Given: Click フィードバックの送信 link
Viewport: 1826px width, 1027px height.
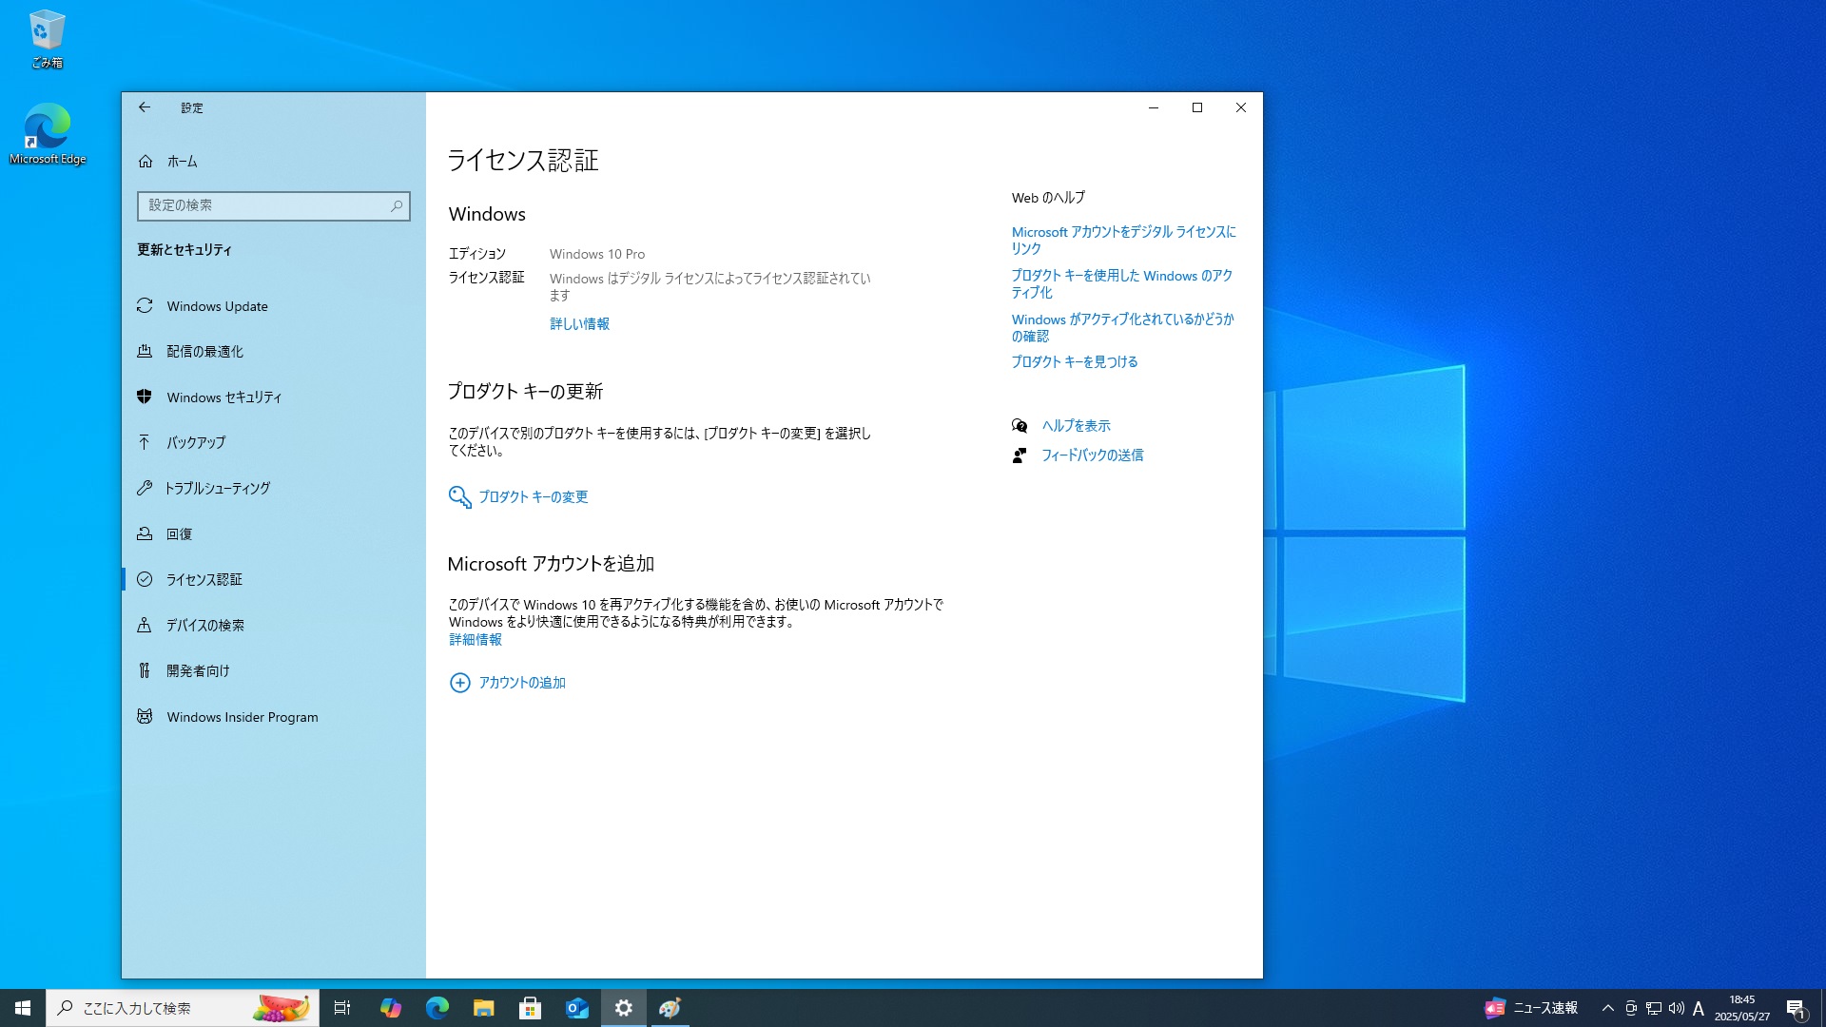Looking at the screenshot, I should (x=1092, y=455).
